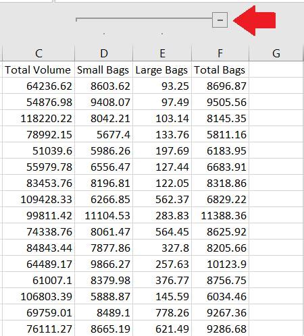Screen dimensions: 304x336
Task: Select cell with value 8145.35
Action: [x=220, y=118]
